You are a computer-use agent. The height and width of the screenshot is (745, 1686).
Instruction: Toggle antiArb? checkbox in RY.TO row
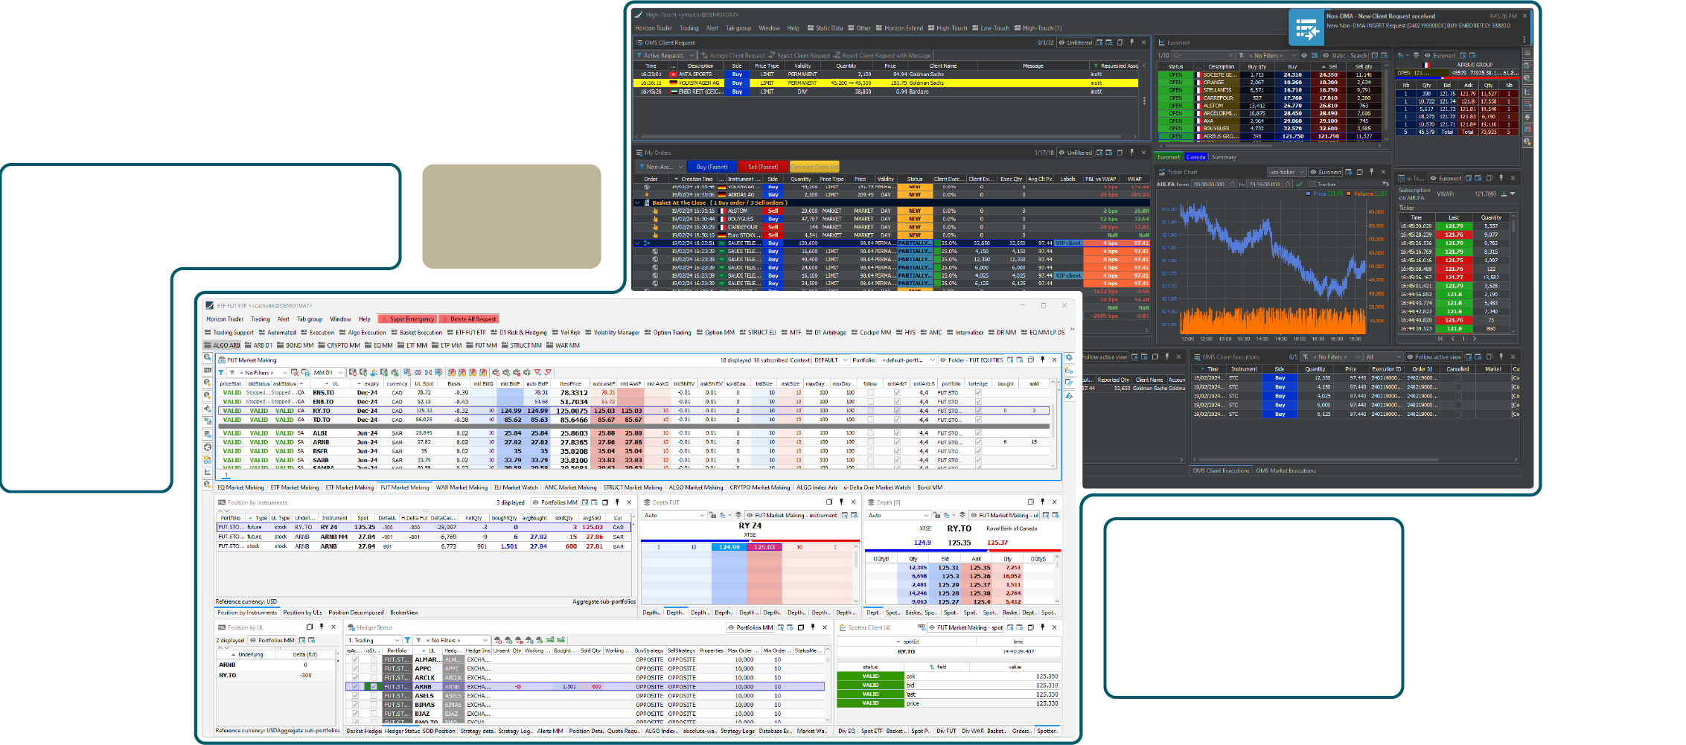pos(897,410)
